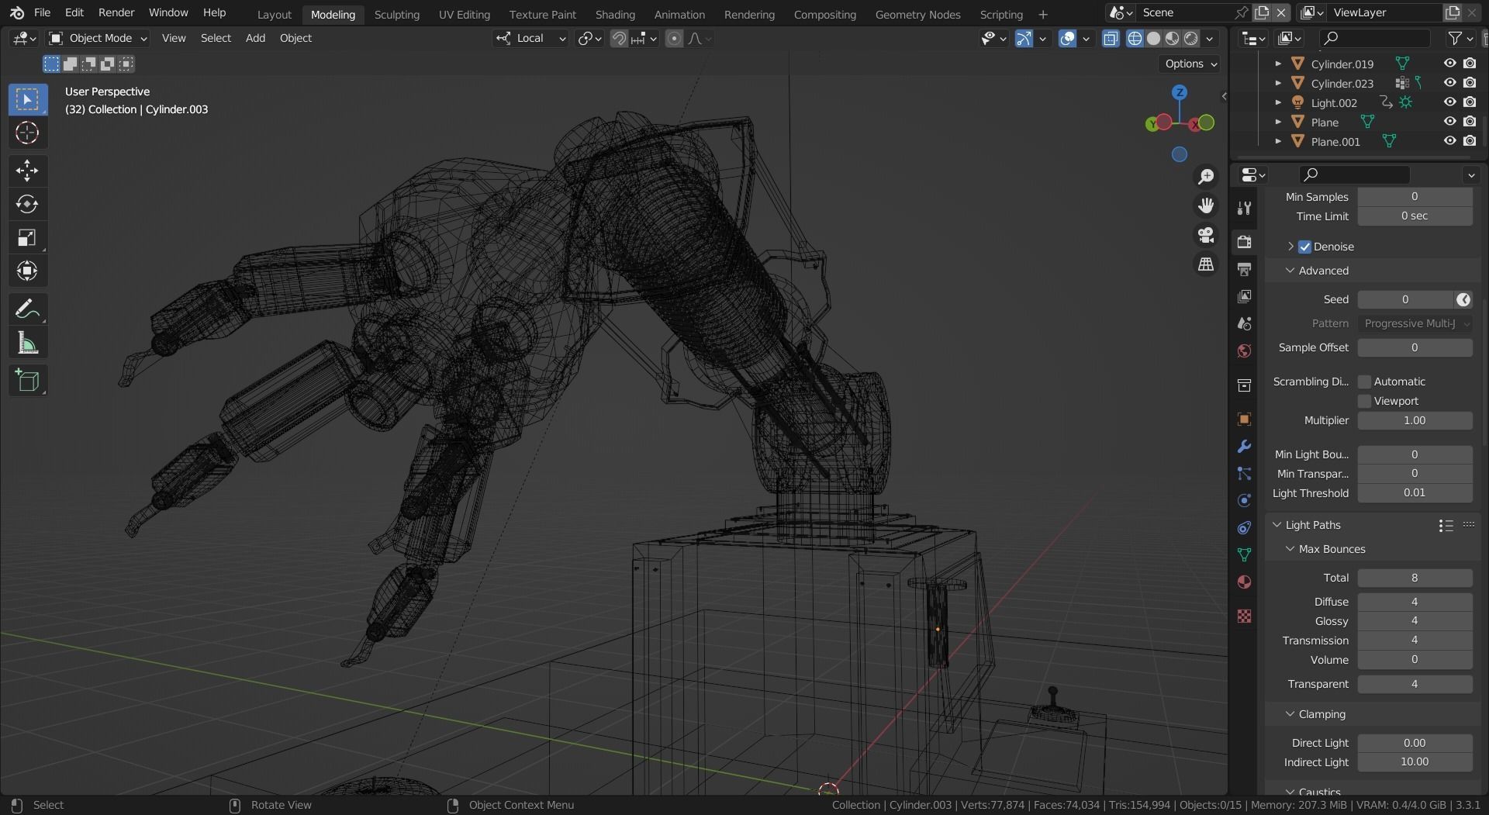Enable Scrambling Distance Viewport checkbox
Viewport: 1489px width, 815px height.
coord(1364,401)
